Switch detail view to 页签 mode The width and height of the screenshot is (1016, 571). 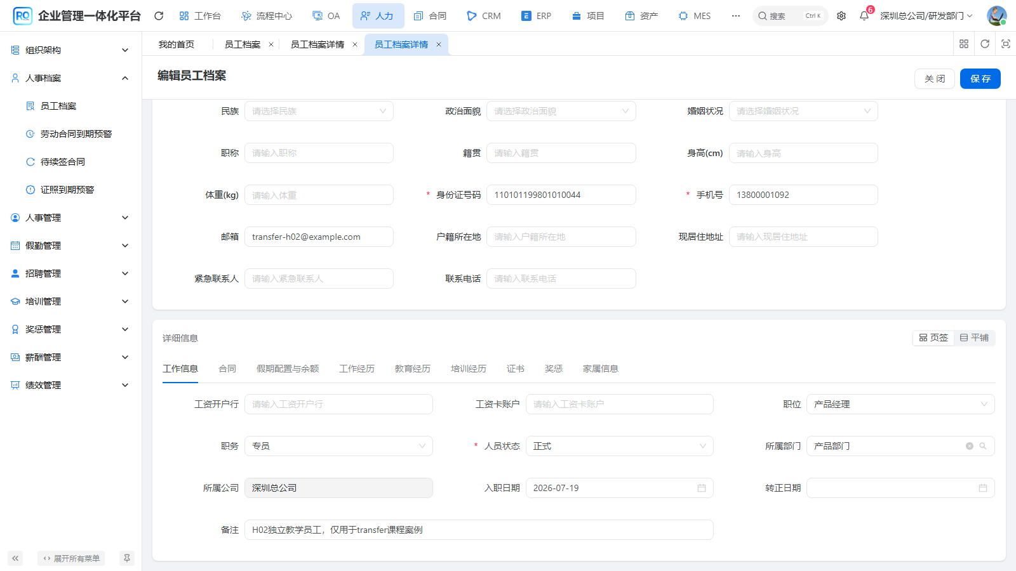coord(933,338)
